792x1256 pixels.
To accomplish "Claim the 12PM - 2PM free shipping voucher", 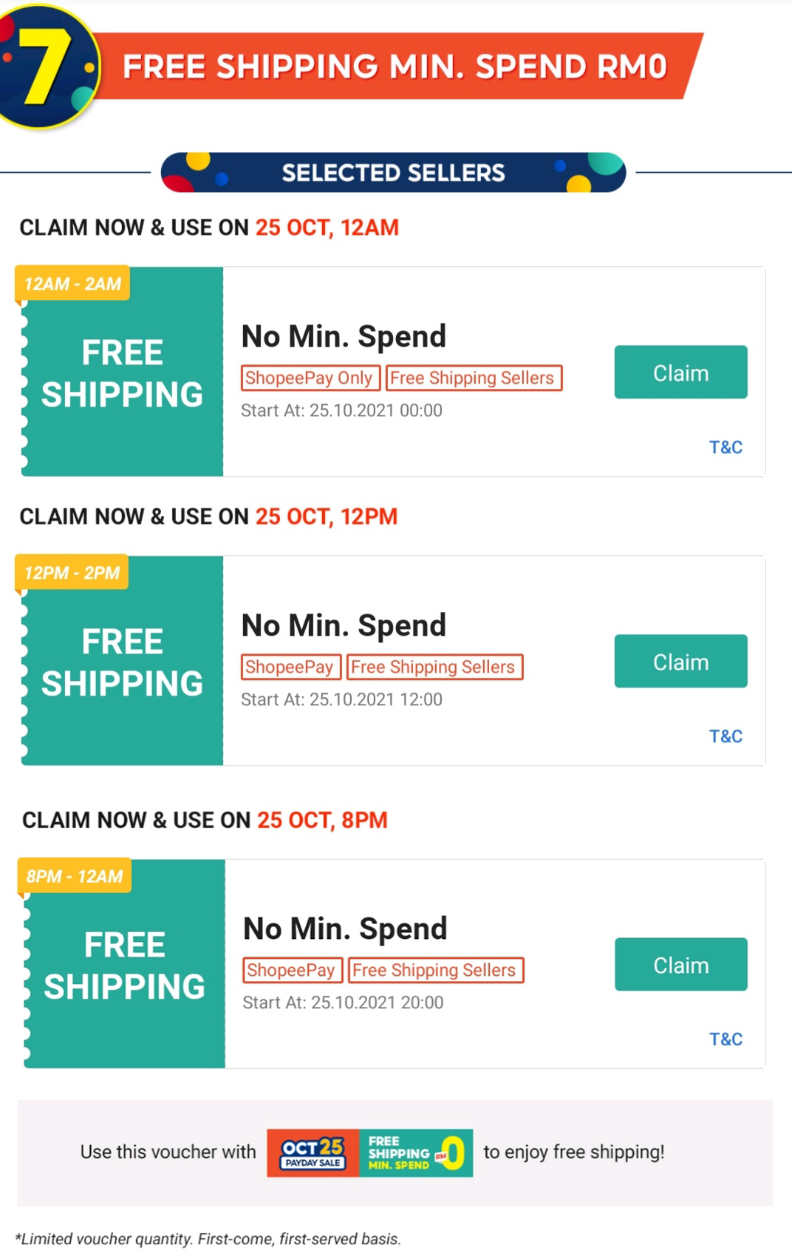I will click(680, 662).
